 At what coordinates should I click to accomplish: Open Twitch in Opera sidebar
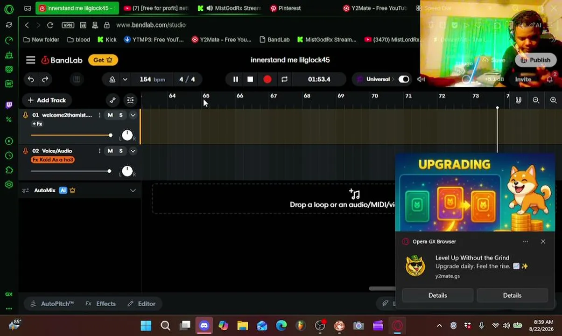coord(9,105)
